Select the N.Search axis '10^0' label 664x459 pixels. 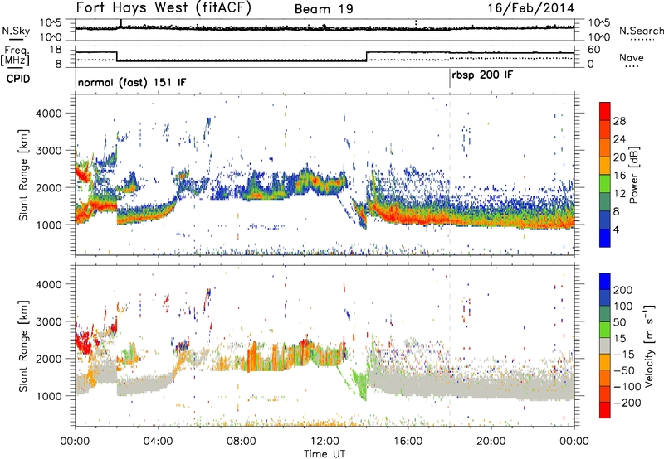(599, 37)
